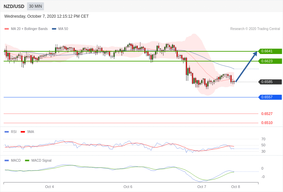283x192 pixels.
Task: Click the 'Oct 4' date axis label
Action: 50,187
